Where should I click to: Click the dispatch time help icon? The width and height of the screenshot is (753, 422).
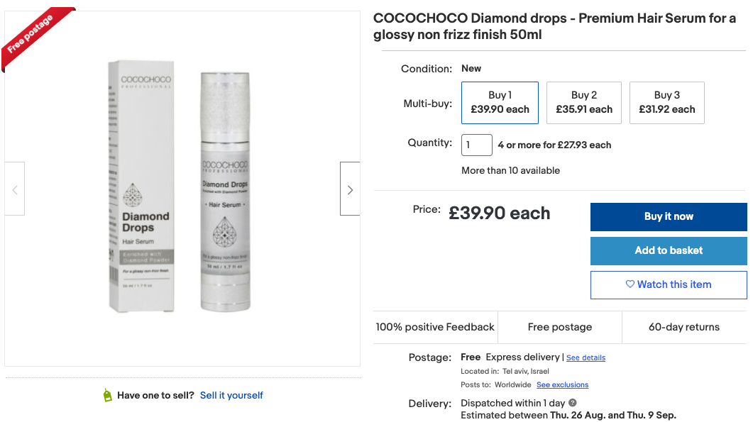click(572, 403)
